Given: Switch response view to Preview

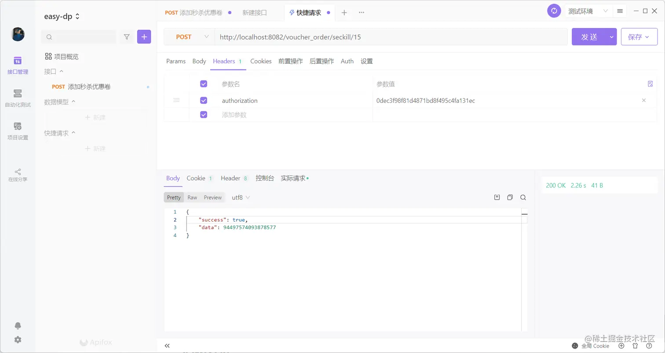Looking at the screenshot, I should [213, 197].
